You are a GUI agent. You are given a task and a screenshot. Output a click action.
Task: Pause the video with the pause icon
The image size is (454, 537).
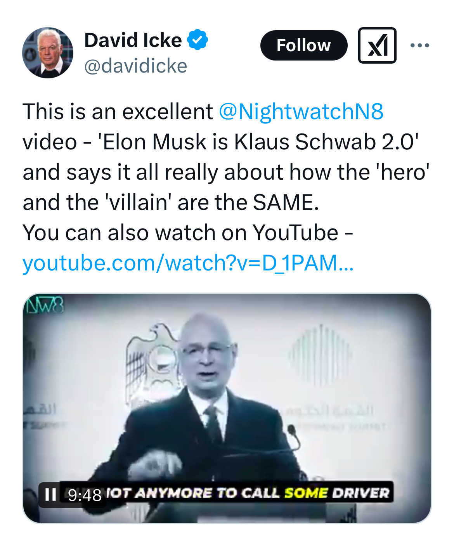[x=51, y=494]
